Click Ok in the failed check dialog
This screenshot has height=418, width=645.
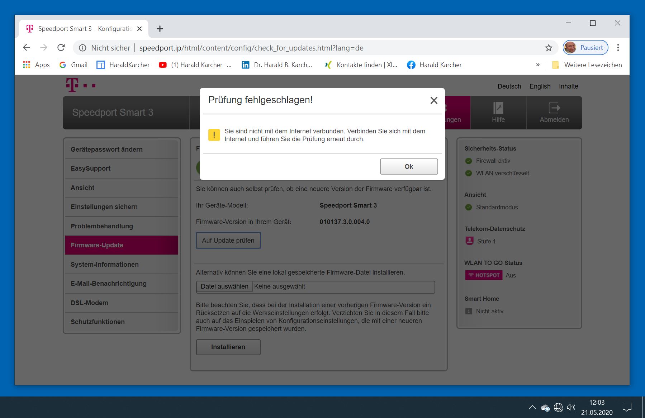409,166
